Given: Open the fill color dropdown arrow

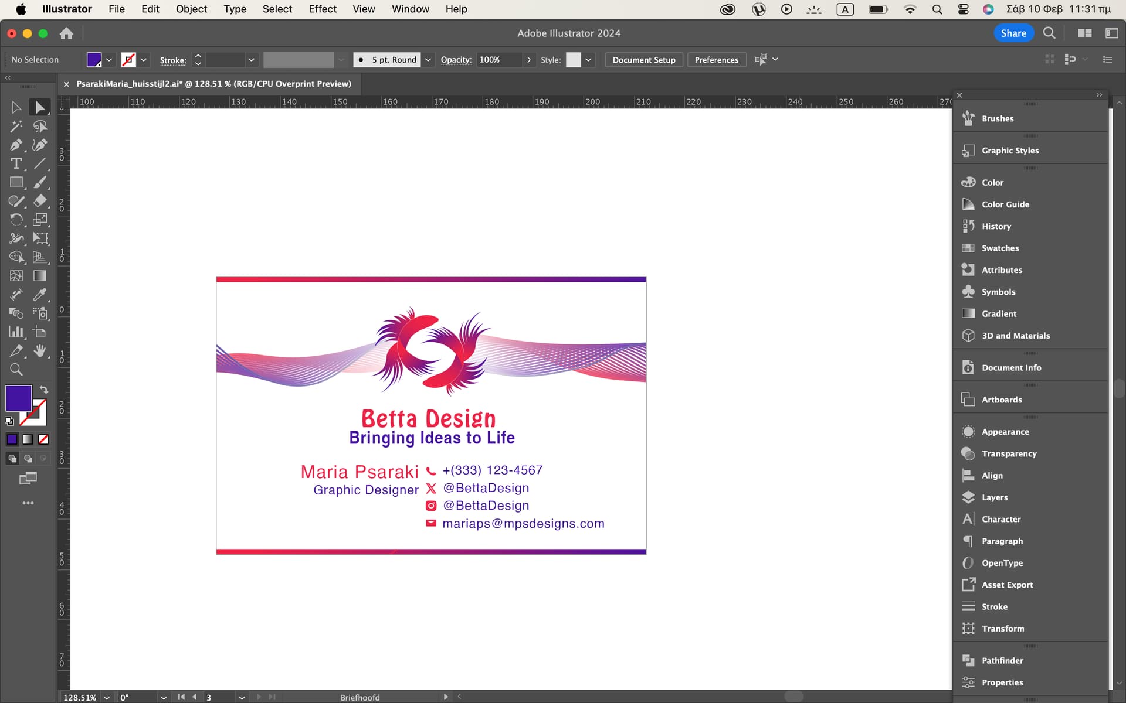Looking at the screenshot, I should pyautogui.click(x=109, y=60).
